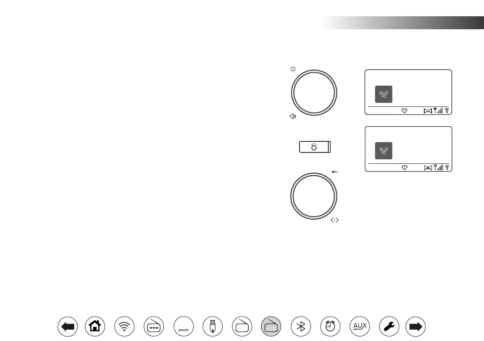Select the highlighted grey radio section icon
The width and height of the screenshot is (484, 341).
click(271, 326)
